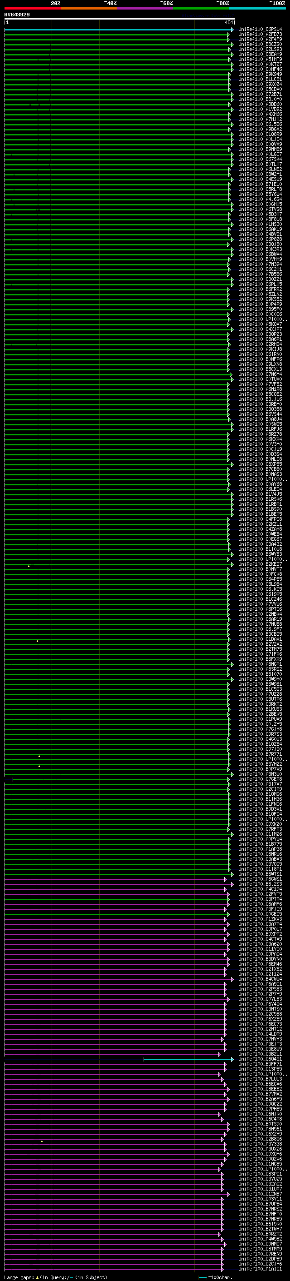Image resolution: width=290 pixels, height=1281 pixels.
Task: Select the UniRef100_Q3ABV3 label
Action: coord(260,859)
